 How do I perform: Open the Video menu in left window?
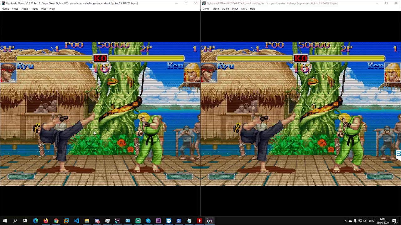click(15, 9)
